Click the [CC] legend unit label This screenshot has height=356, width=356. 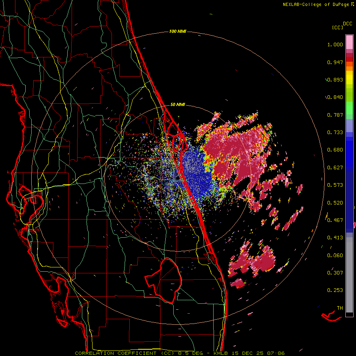coord(337,27)
